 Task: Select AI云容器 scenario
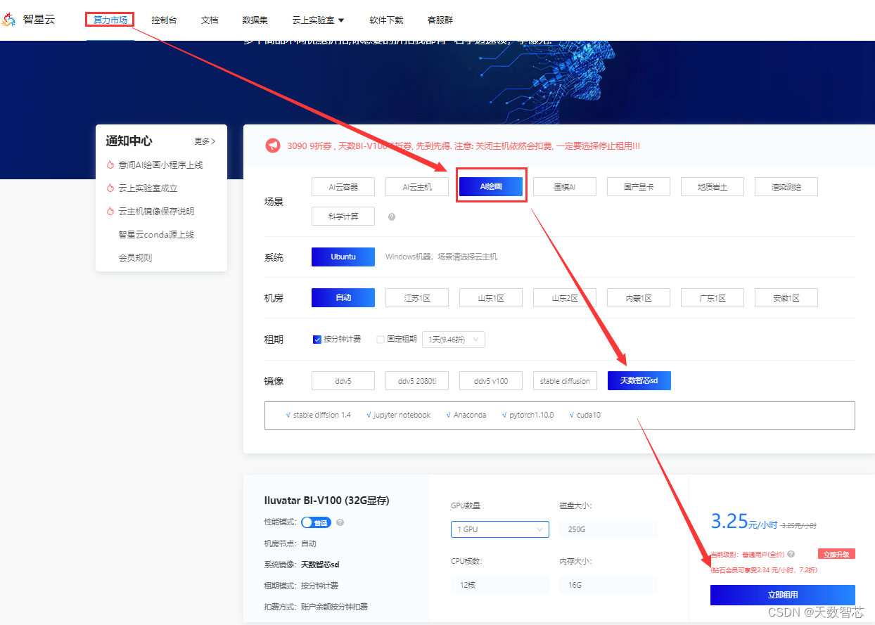pos(343,187)
